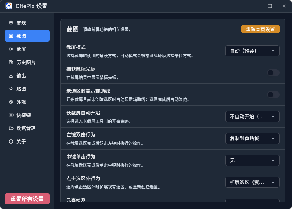292x209 pixels.
Task: Click the pin icon beside 贴图
Action: pyautogui.click(x=11, y=89)
